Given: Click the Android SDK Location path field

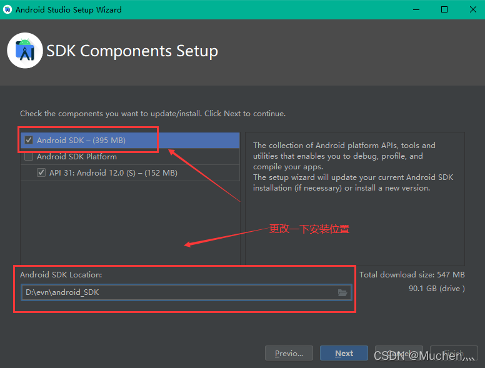Looking at the screenshot, I should [x=186, y=292].
